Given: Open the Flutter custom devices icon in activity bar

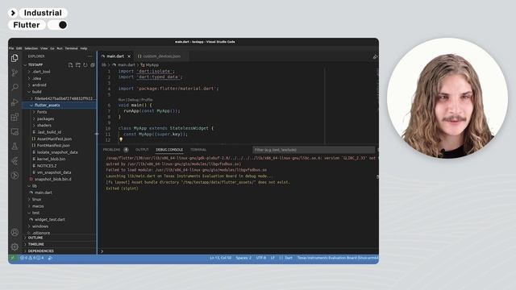Looking at the screenshot, I should pyautogui.click(x=15, y=161).
